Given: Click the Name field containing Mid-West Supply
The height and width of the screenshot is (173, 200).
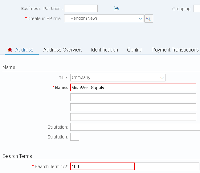Looking at the screenshot, I should tap(133, 88).
